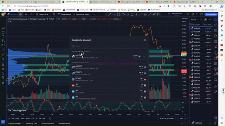Open chart style candles icon
The image size is (225, 126).
[x=32, y=14]
